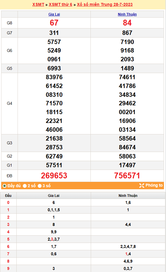Click G4 number 61452

[54, 86]
